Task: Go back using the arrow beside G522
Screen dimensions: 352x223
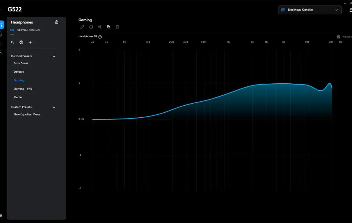Action: tap(1, 10)
